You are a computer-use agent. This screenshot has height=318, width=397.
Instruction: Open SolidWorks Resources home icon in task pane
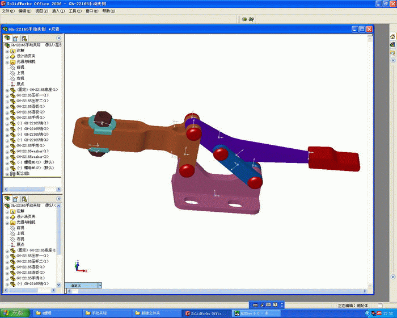coord(392,36)
